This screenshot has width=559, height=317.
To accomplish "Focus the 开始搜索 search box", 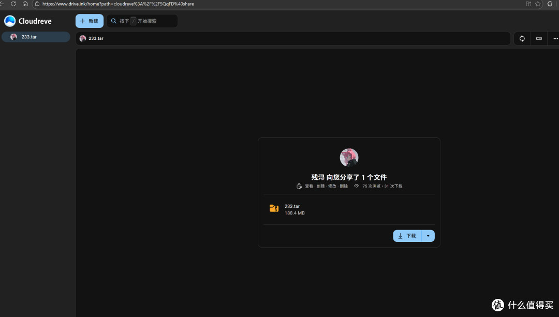I will [142, 21].
